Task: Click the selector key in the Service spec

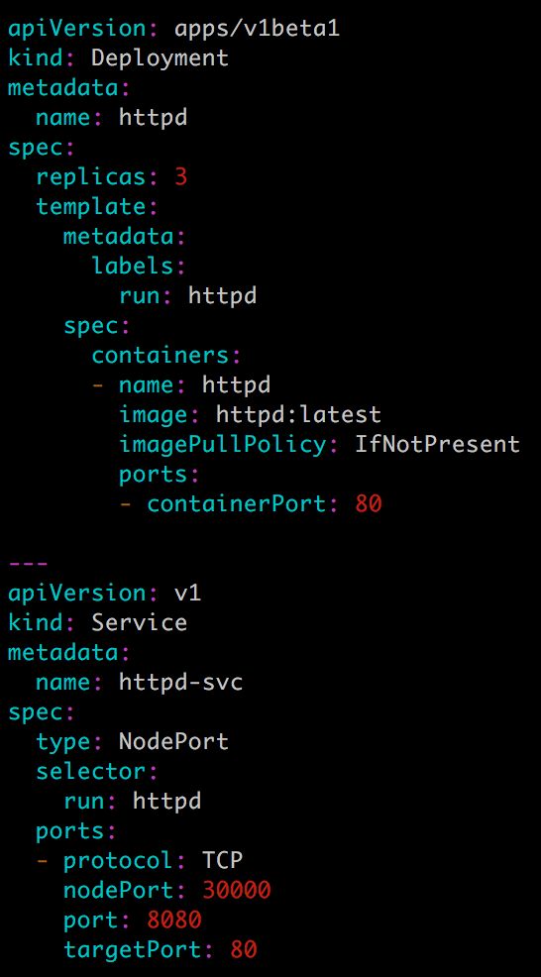Action: 91,771
